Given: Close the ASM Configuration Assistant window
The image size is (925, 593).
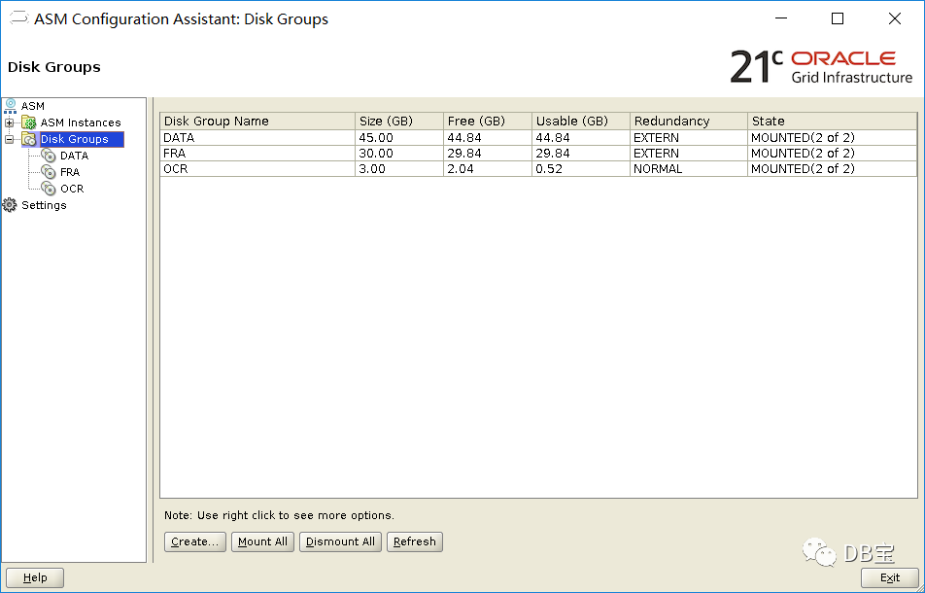Looking at the screenshot, I should [894, 18].
